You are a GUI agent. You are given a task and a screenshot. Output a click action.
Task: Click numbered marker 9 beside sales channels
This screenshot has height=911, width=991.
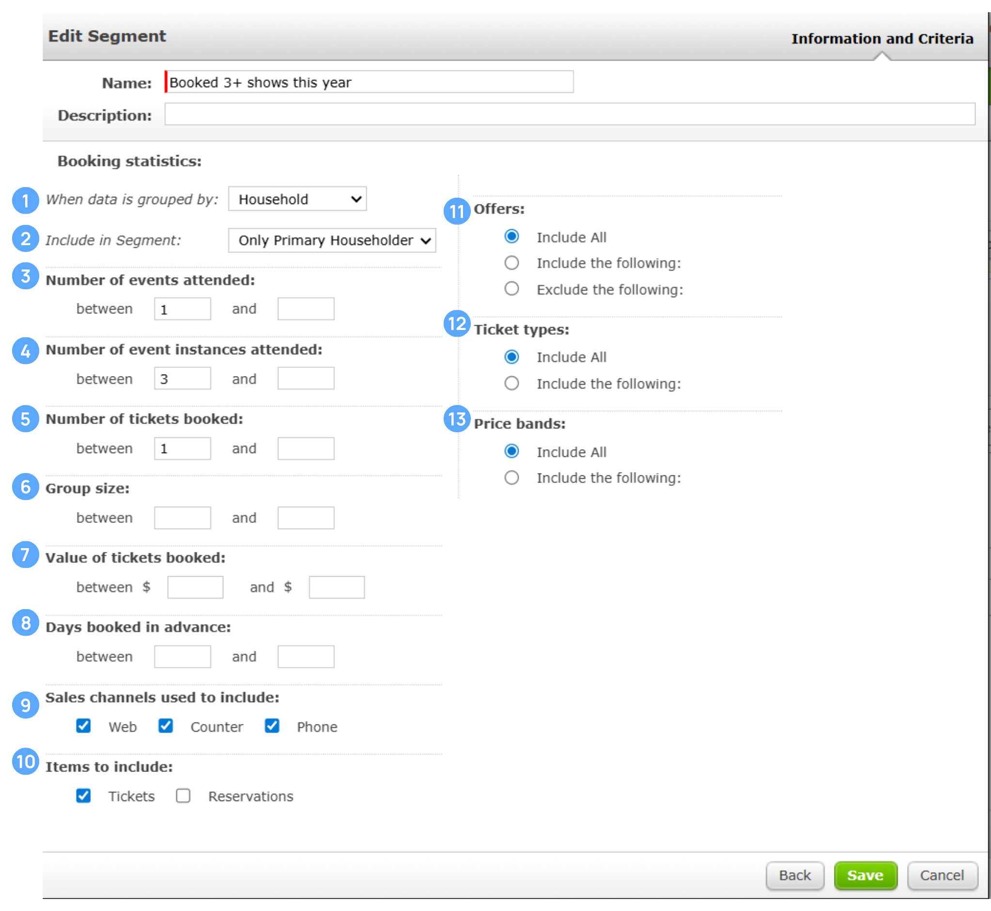[x=25, y=705]
